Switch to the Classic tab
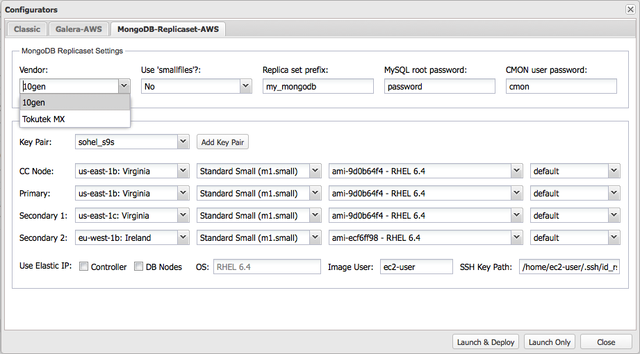The height and width of the screenshot is (354, 640). click(x=27, y=29)
